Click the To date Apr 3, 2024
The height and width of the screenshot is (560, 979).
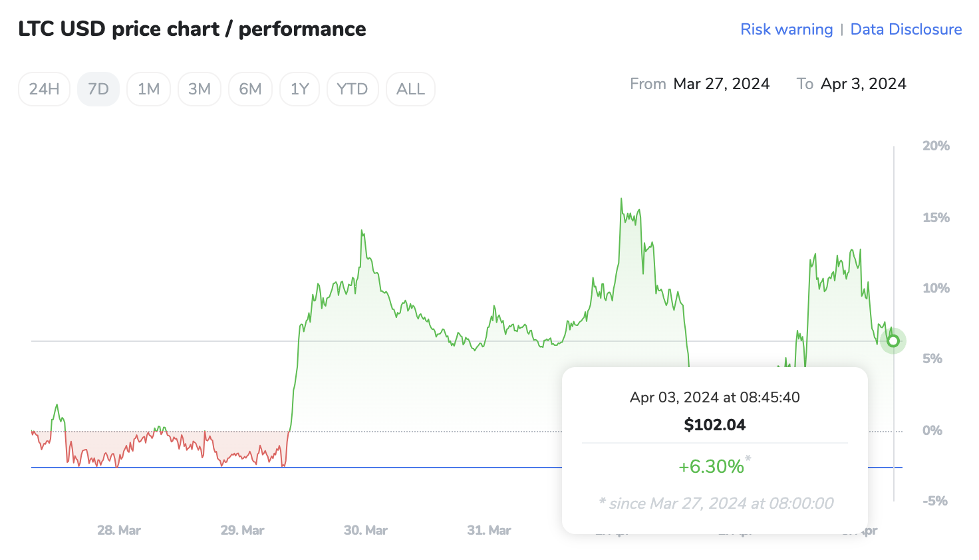click(863, 83)
